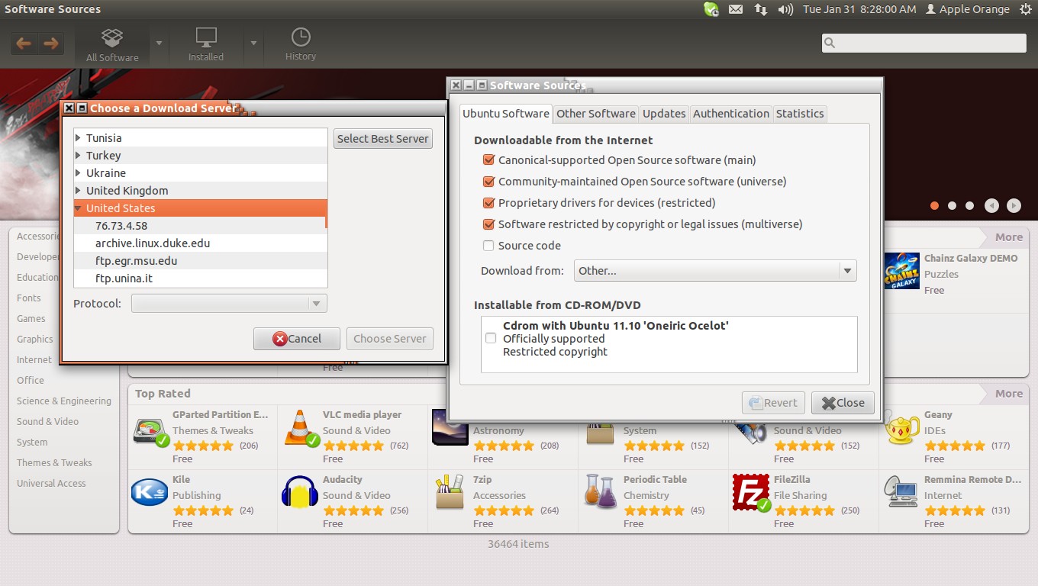Image resolution: width=1038 pixels, height=586 pixels.
Task: Open the Chainz Galaxy DEMO icon
Action: pos(901,271)
